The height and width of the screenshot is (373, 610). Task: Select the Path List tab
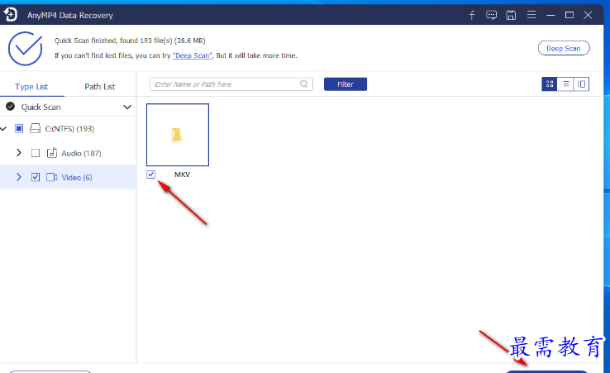[x=100, y=87]
